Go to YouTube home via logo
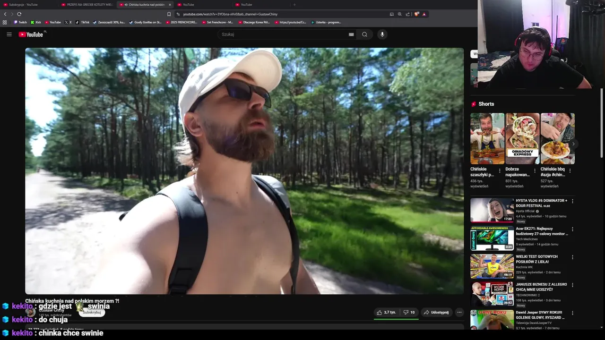 click(x=31, y=34)
